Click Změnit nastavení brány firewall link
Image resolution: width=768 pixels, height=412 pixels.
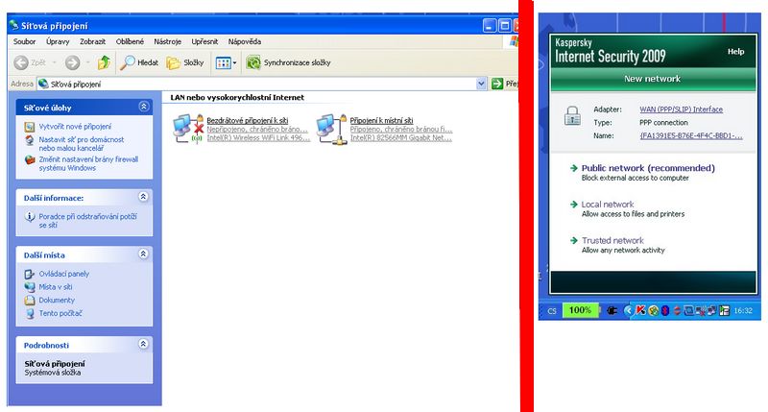click(88, 163)
